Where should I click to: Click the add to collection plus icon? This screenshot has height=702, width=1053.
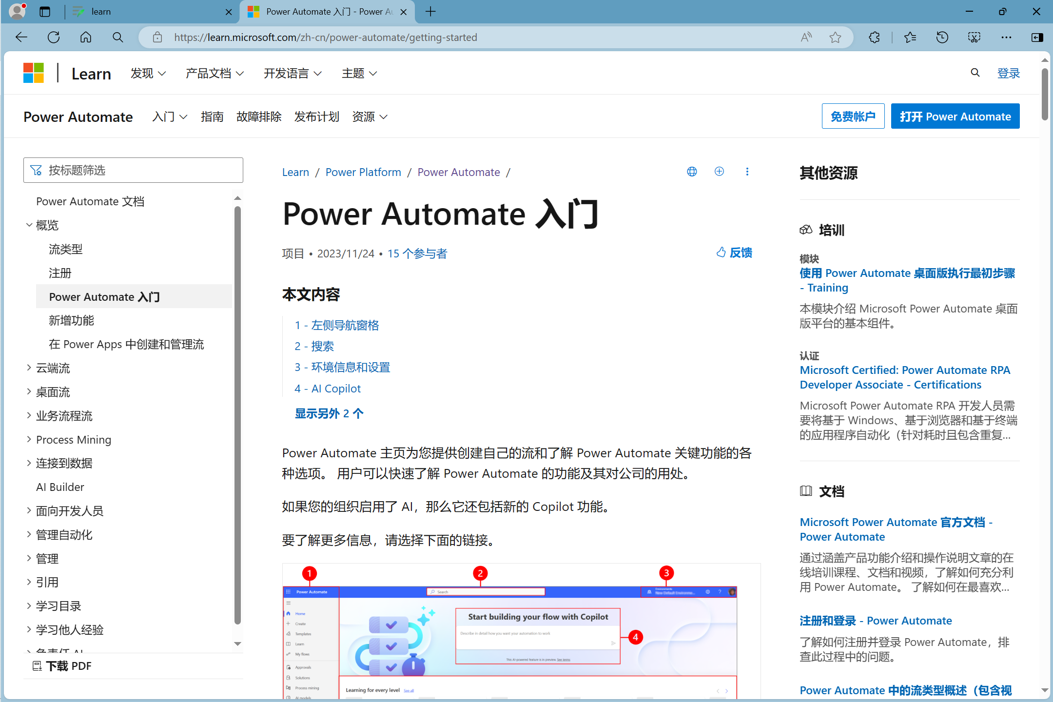click(x=719, y=172)
